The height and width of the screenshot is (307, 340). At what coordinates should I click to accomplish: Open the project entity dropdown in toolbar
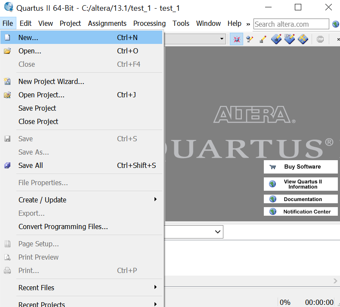(222, 39)
